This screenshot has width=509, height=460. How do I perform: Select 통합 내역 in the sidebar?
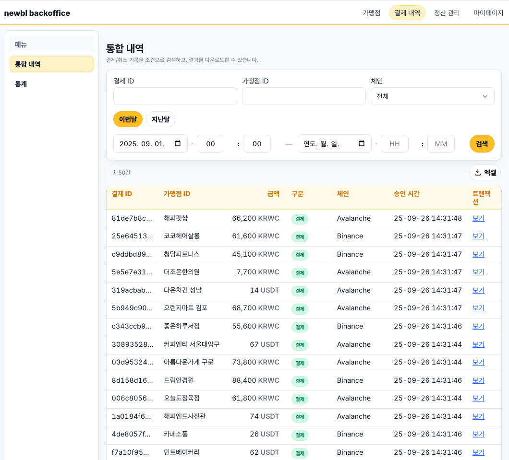coord(51,64)
